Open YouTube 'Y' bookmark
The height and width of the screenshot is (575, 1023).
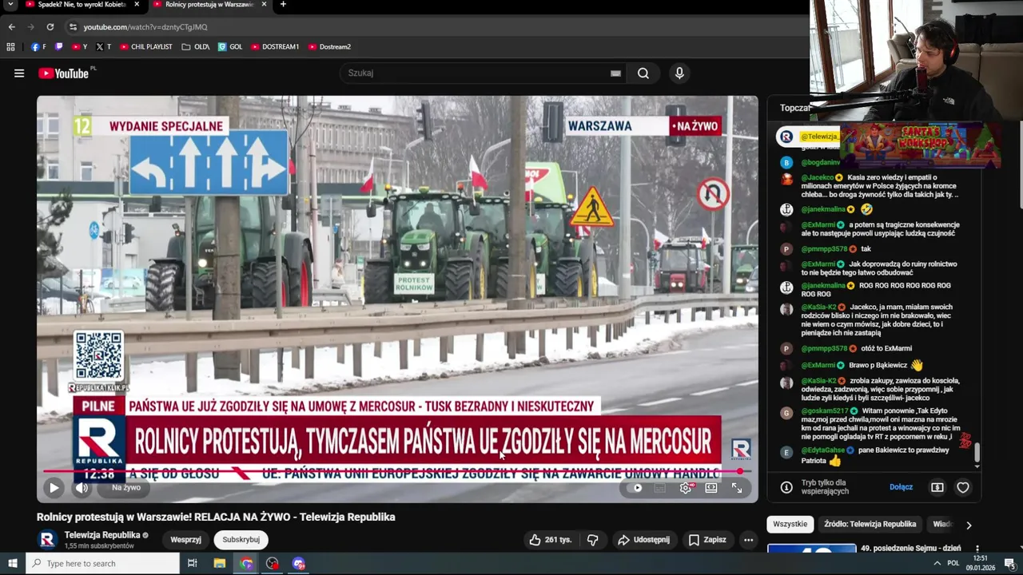click(79, 47)
